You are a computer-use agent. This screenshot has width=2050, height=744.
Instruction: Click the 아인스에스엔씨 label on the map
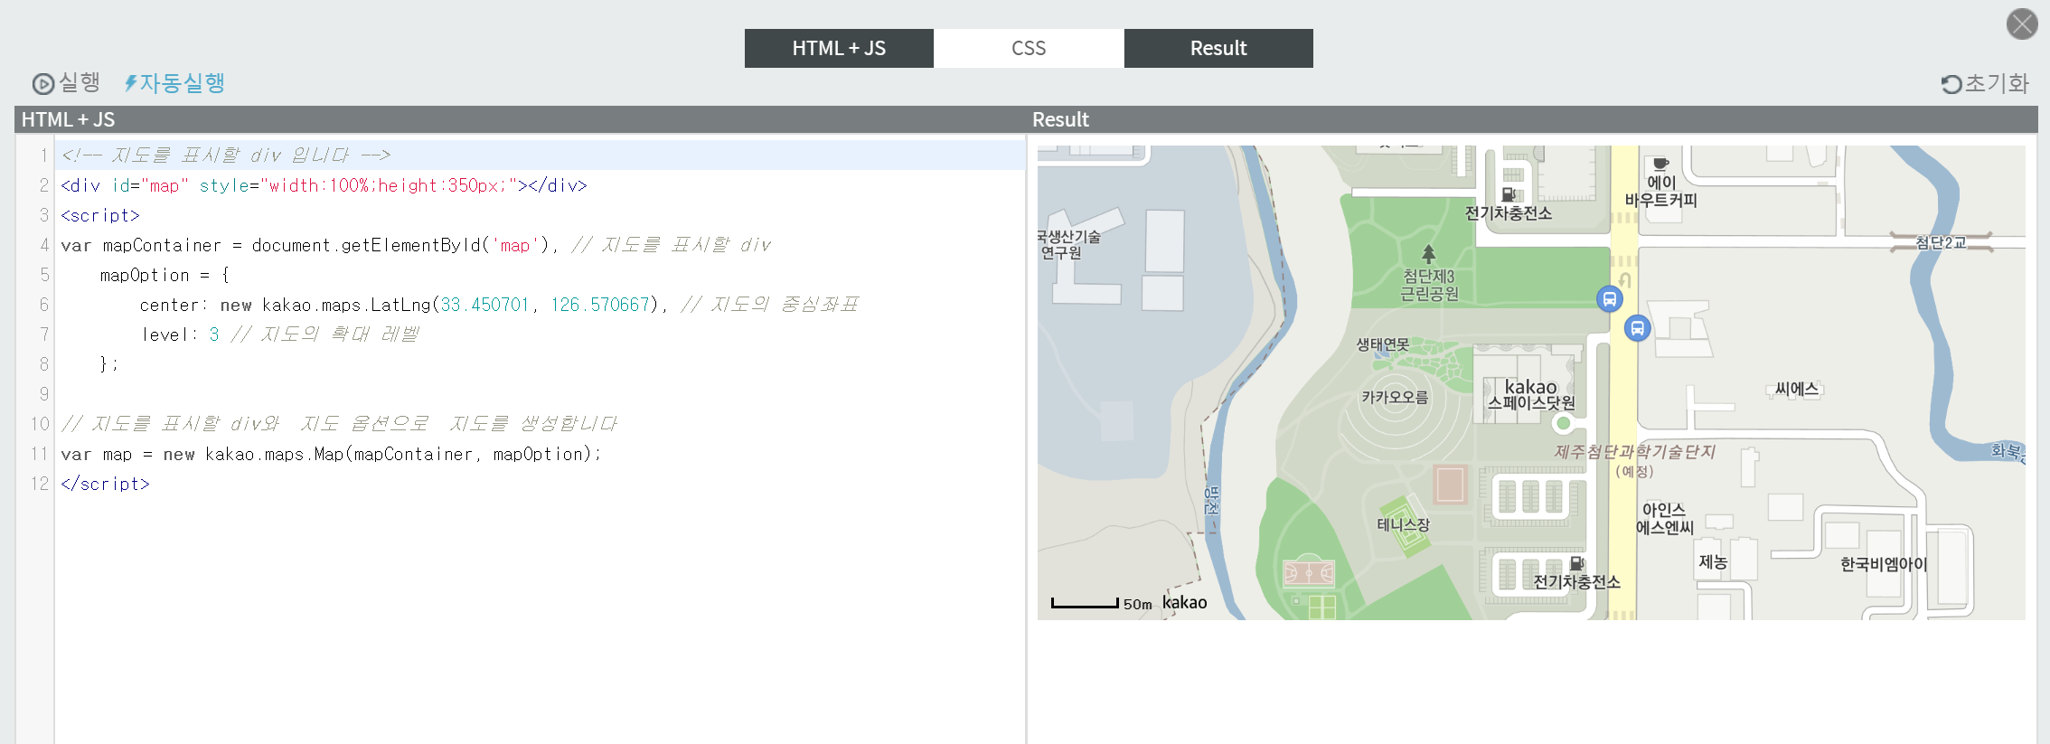1664,519
